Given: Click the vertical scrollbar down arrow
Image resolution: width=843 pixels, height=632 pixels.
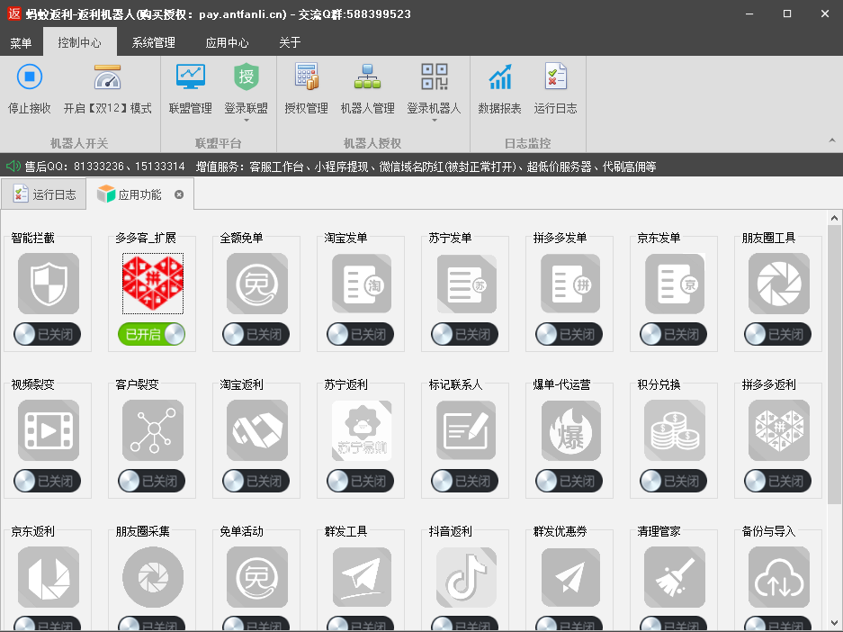Looking at the screenshot, I should pyautogui.click(x=834, y=623).
